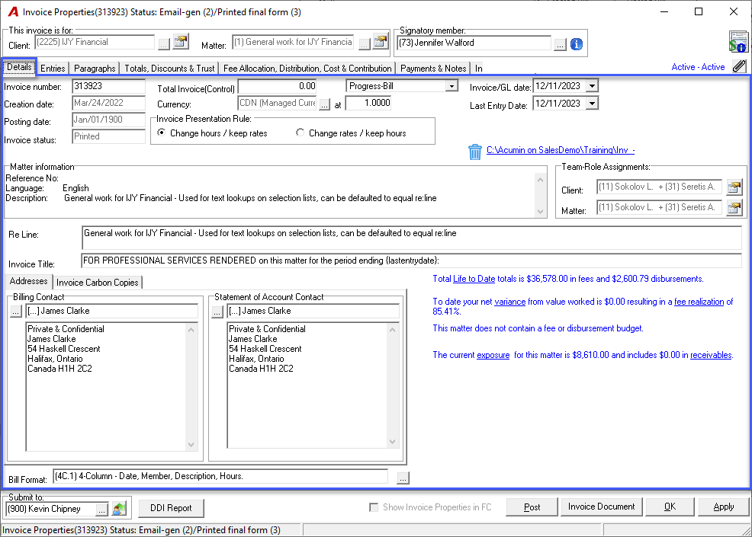
Task: Click the Post button
Action: coord(532,507)
